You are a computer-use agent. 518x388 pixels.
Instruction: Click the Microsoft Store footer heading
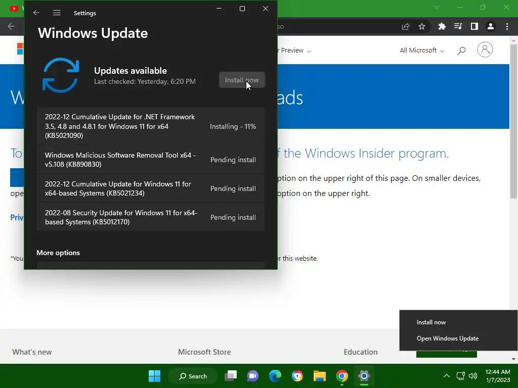click(204, 352)
